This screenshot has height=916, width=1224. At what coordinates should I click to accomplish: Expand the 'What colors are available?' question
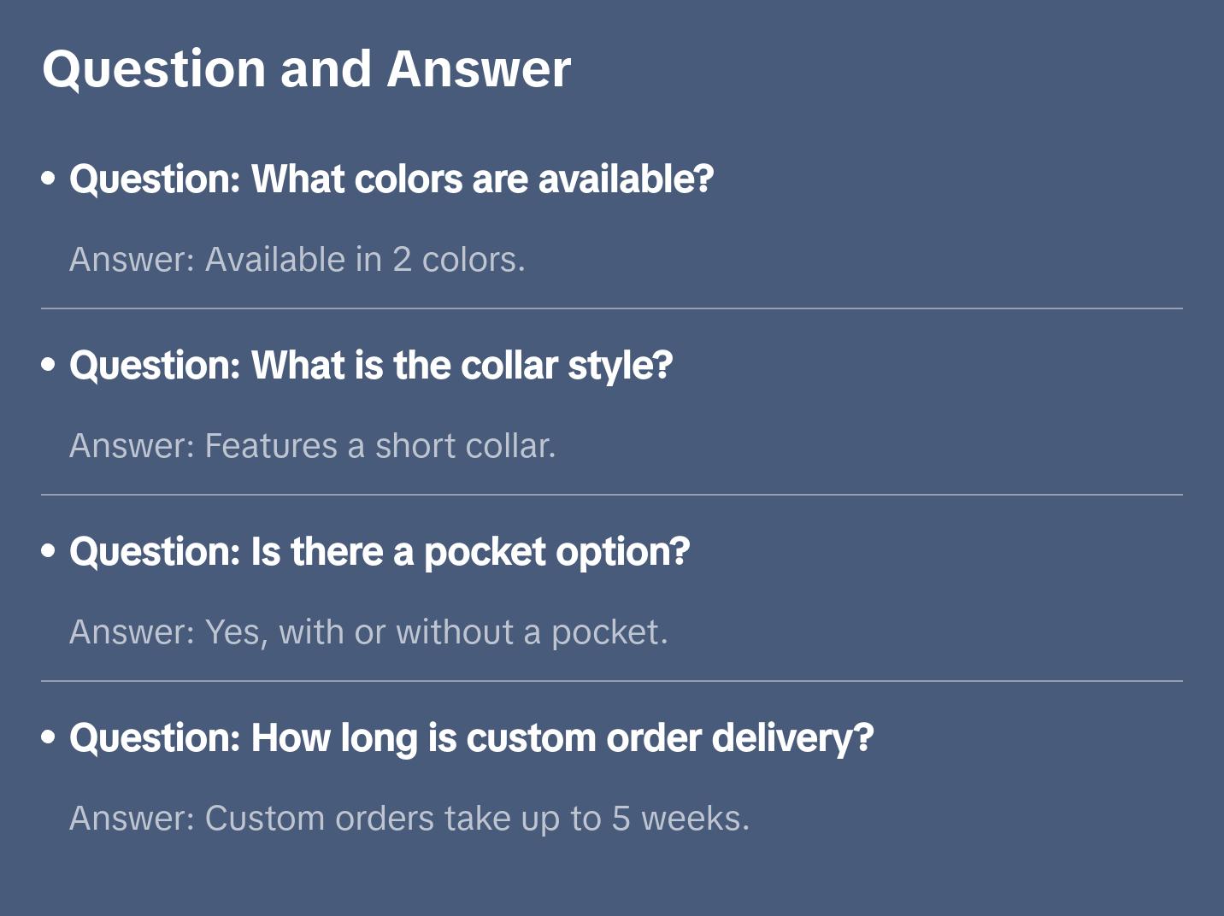[391, 179]
